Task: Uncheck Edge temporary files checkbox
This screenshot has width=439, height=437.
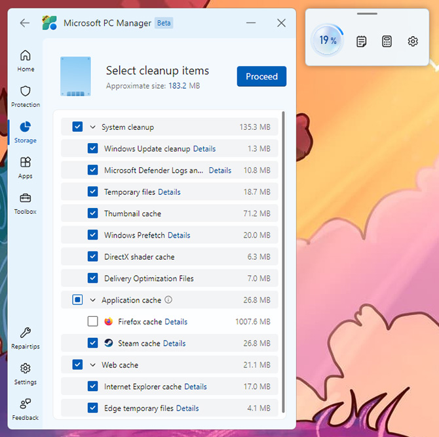Action: pos(92,407)
